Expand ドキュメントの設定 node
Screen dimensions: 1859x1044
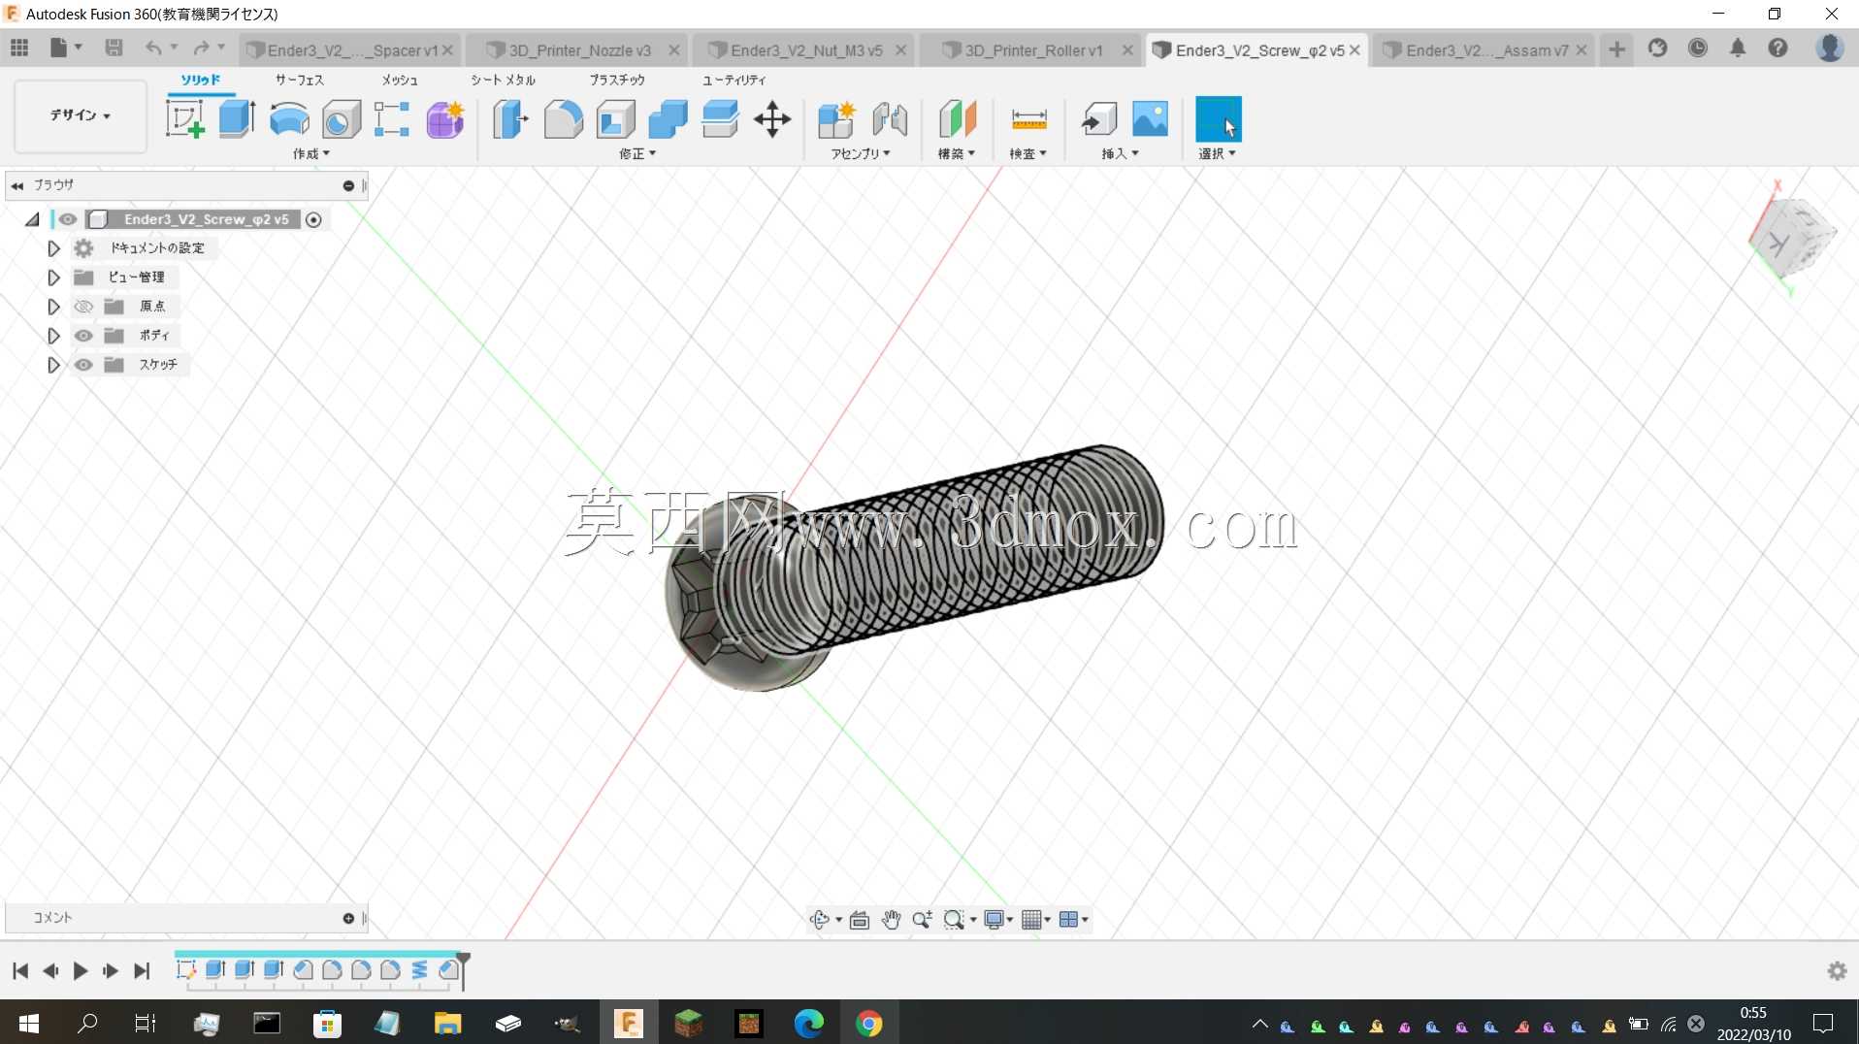pyautogui.click(x=53, y=248)
